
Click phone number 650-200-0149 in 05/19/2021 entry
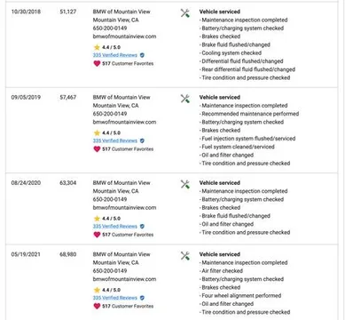point(110,271)
